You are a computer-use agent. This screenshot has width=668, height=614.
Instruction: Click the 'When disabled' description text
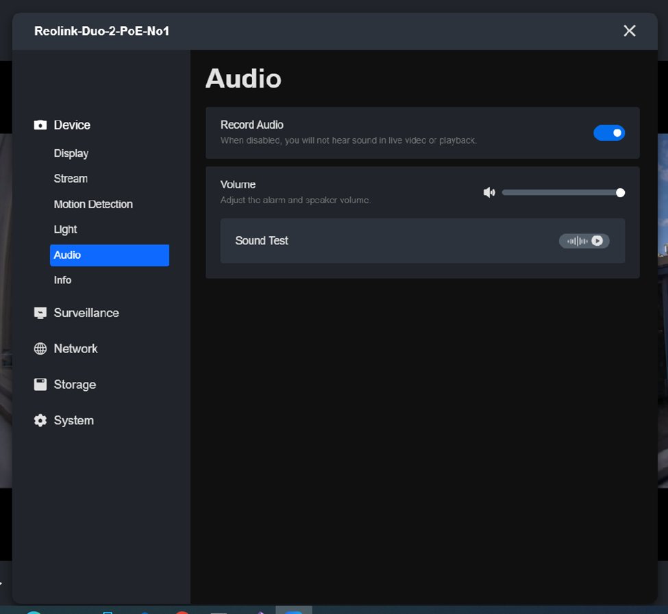349,140
